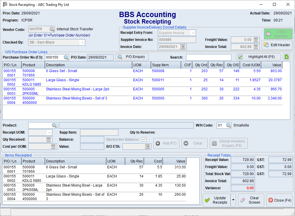Click the P/O Enquiry button

click(132, 57)
